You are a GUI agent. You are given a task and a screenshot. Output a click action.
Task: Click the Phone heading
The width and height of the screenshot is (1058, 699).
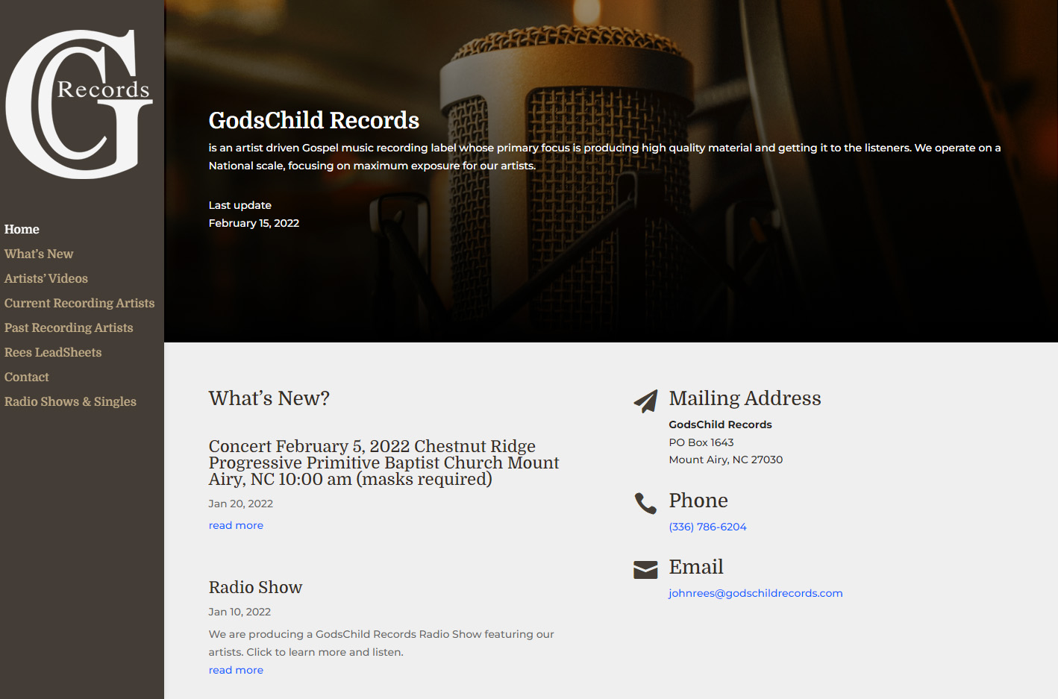click(698, 501)
